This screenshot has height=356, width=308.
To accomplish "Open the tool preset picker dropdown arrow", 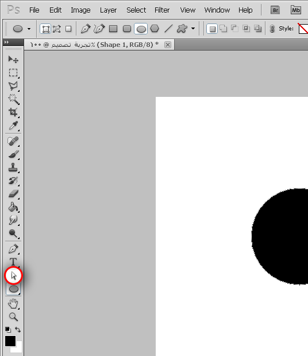I will point(29,29).
